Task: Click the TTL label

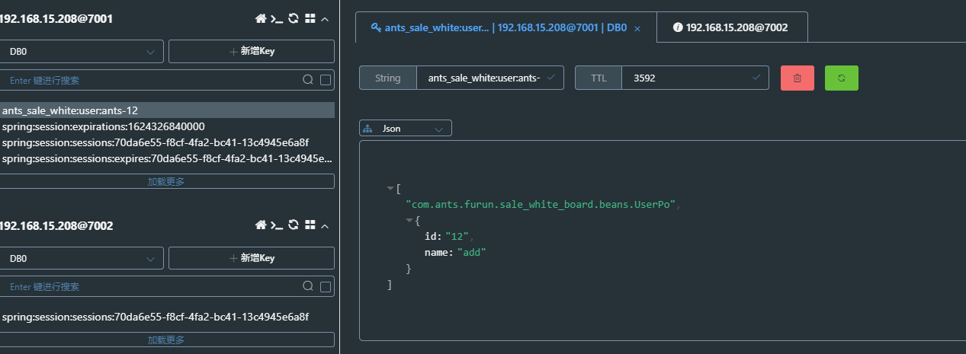Action: click(x=599, y=78)
